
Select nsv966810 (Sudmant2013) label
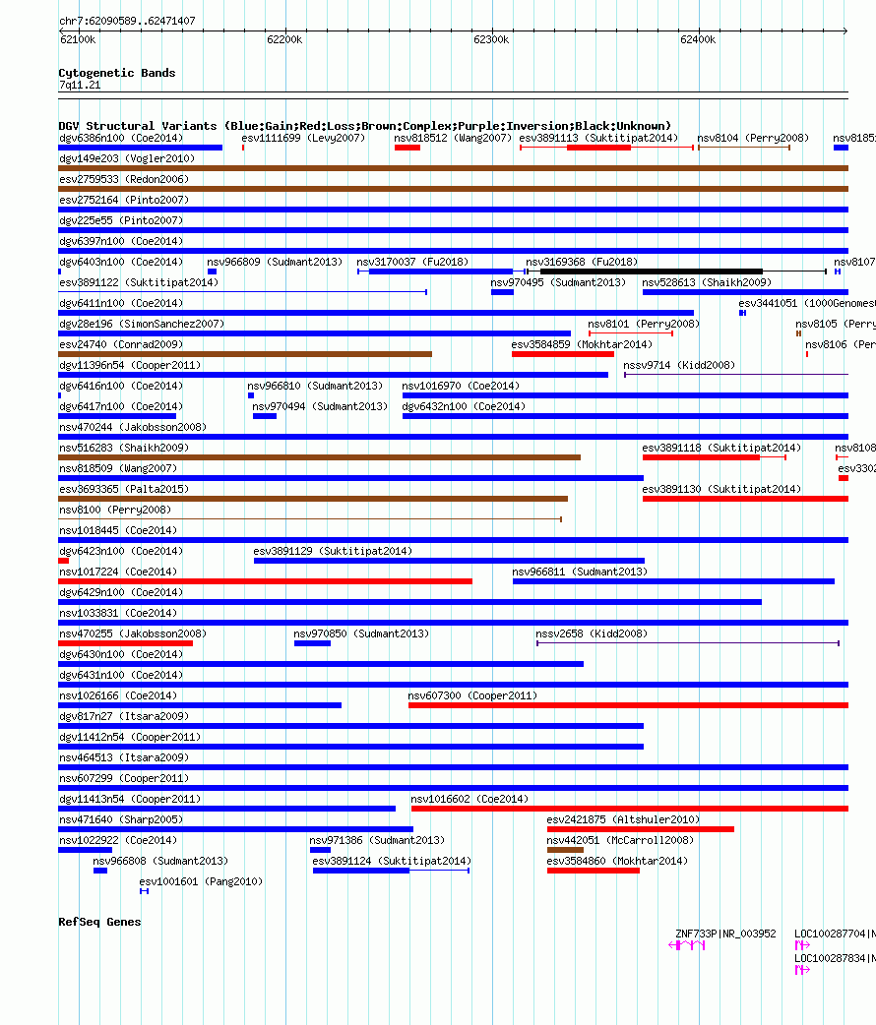[x=315, y=386]
